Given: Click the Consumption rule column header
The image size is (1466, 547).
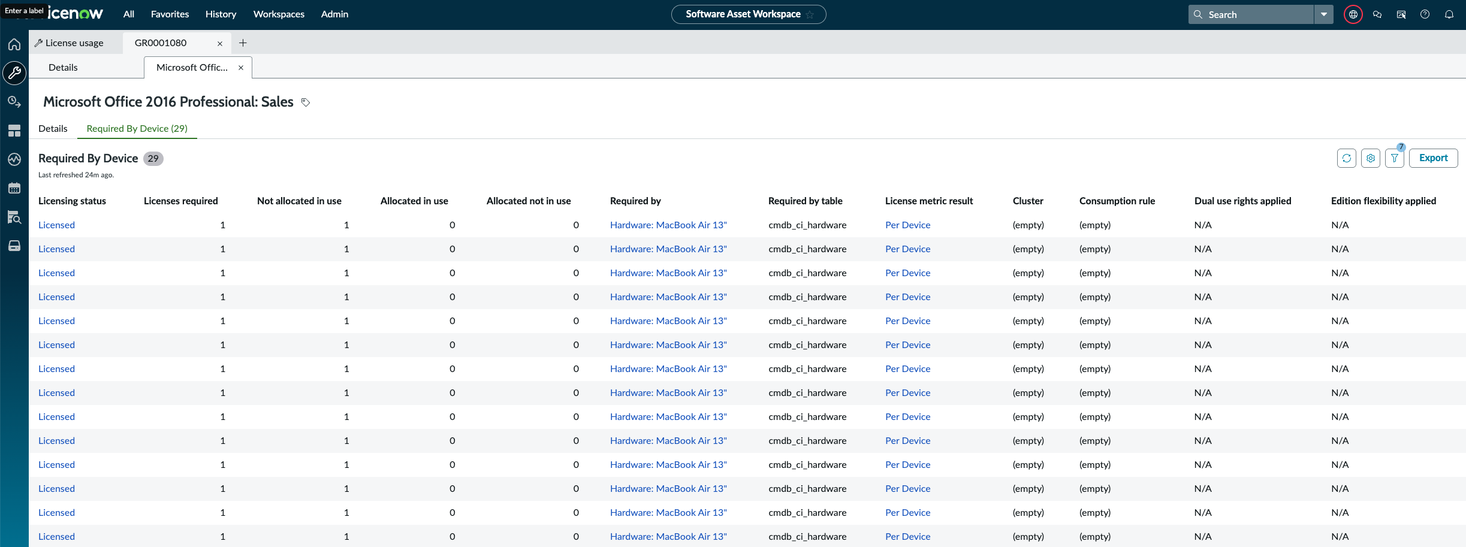Looking at the screenshot, I should [1117, 201].
